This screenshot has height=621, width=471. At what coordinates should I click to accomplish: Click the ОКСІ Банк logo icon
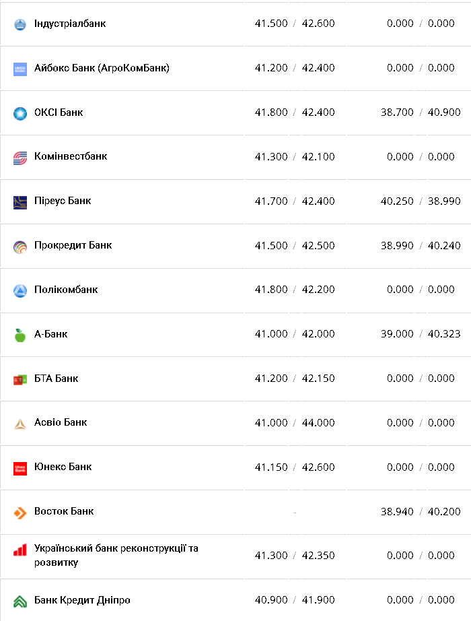coord(20,113)
